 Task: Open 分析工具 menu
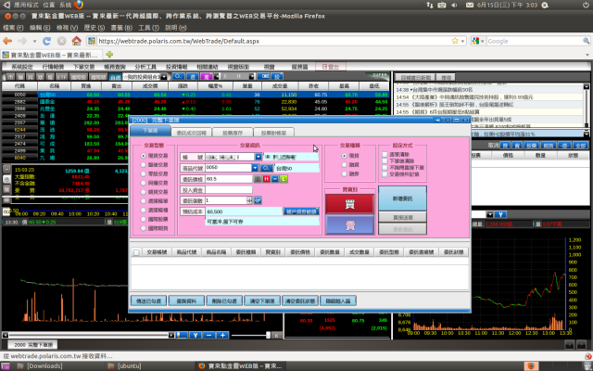pos(145,67)
